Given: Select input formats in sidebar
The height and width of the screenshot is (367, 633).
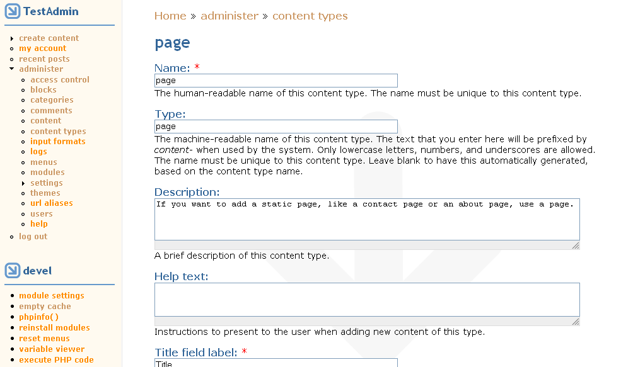Looking at the screenshot, I should coord(57,142).
